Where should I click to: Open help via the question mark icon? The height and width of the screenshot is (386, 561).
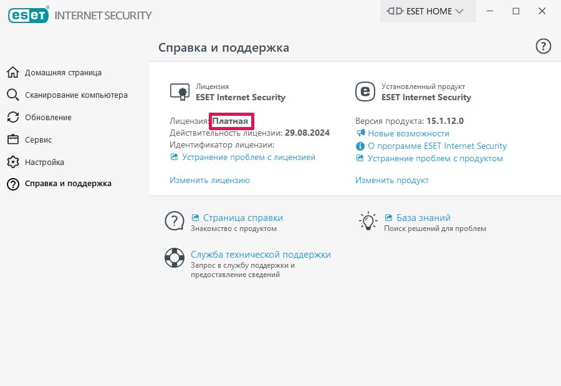tap(543, 47)
